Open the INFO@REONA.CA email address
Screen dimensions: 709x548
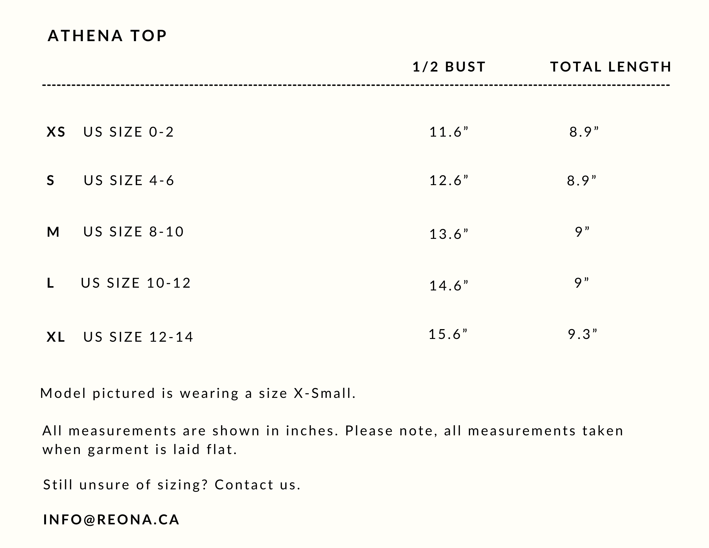click(111, 520)
